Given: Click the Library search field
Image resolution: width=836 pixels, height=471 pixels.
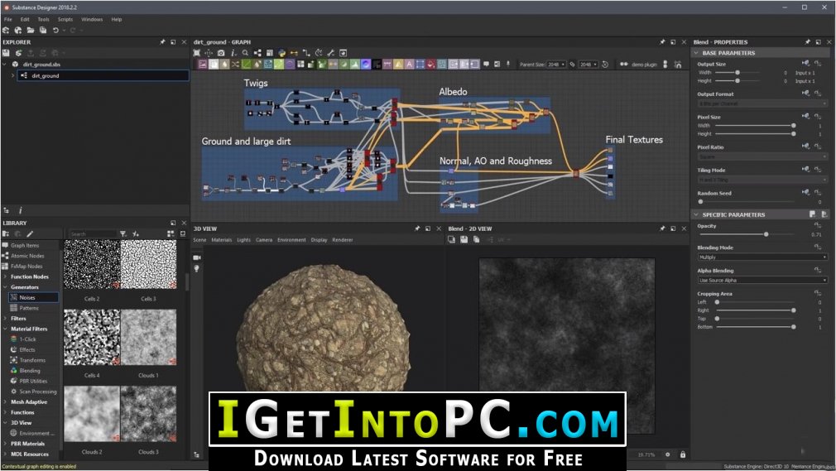Looking at the screenshot, I should [x=92, y=234].
